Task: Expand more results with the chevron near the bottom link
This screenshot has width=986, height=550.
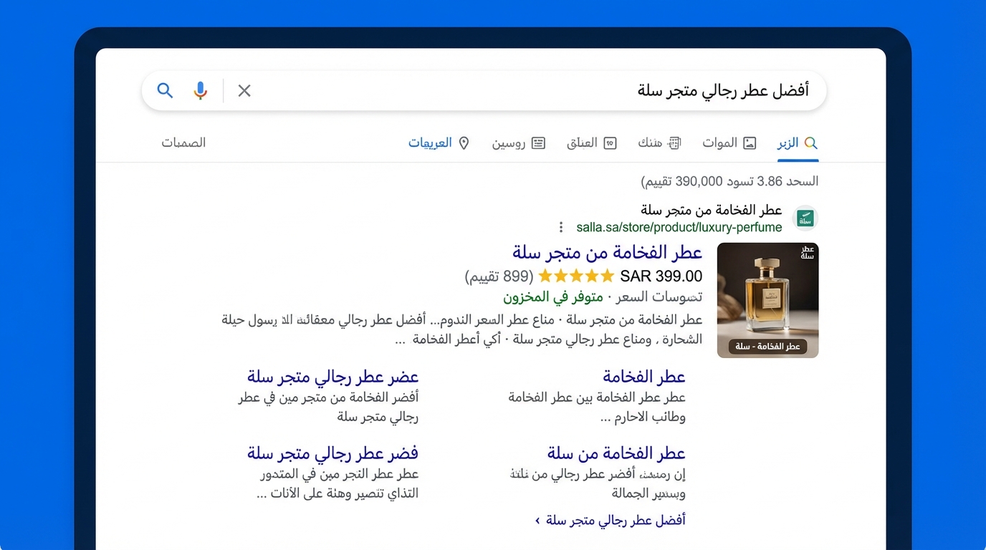Action: [536, 521]
